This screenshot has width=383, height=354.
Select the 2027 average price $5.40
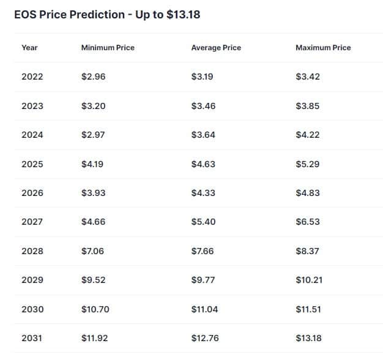click(203, 222)
